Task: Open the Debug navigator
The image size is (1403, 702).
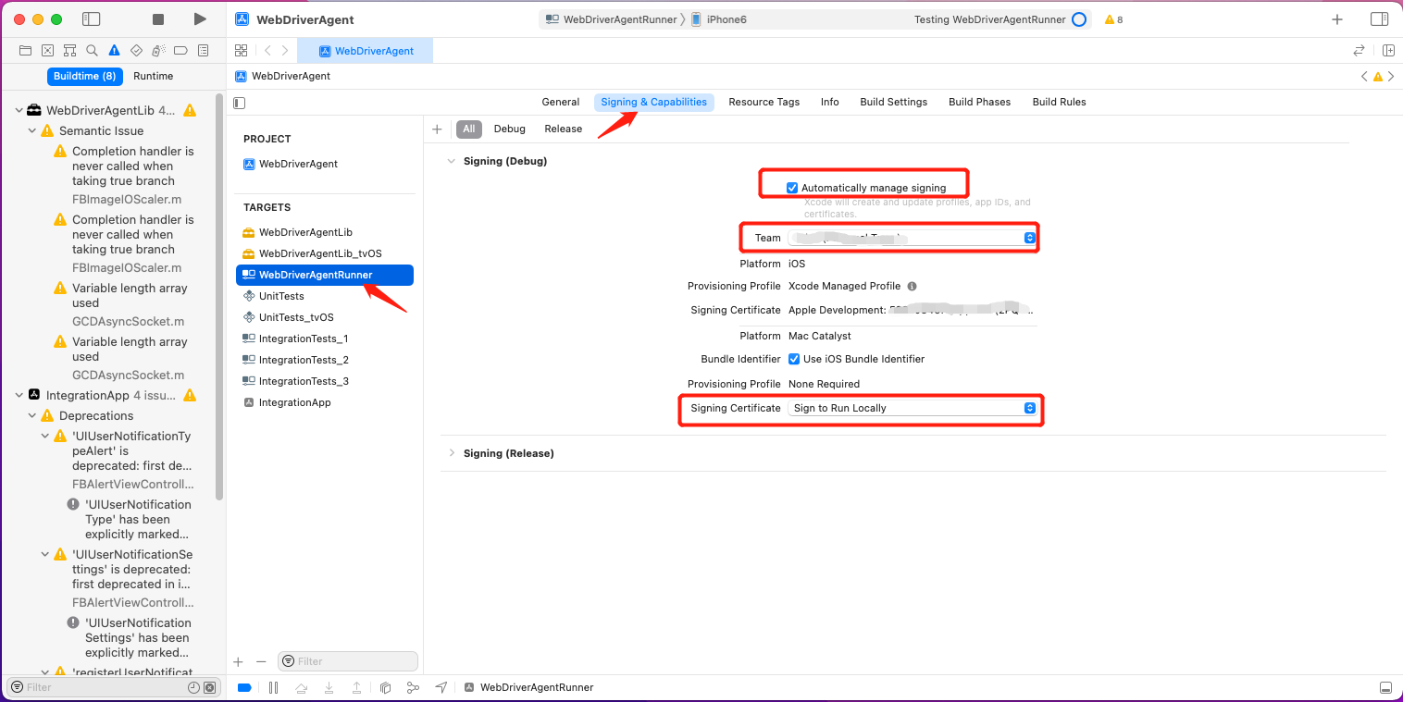Action: [x=158, y=50]
